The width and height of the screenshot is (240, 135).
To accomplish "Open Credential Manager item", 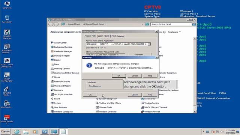I will (x=61, y=51).
